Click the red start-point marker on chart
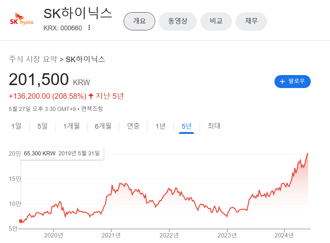The width and height of the screenshot is (330, 243). coord(21,221)
